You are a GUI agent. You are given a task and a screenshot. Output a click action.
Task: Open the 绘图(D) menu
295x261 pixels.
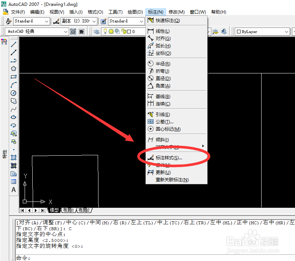135,12
